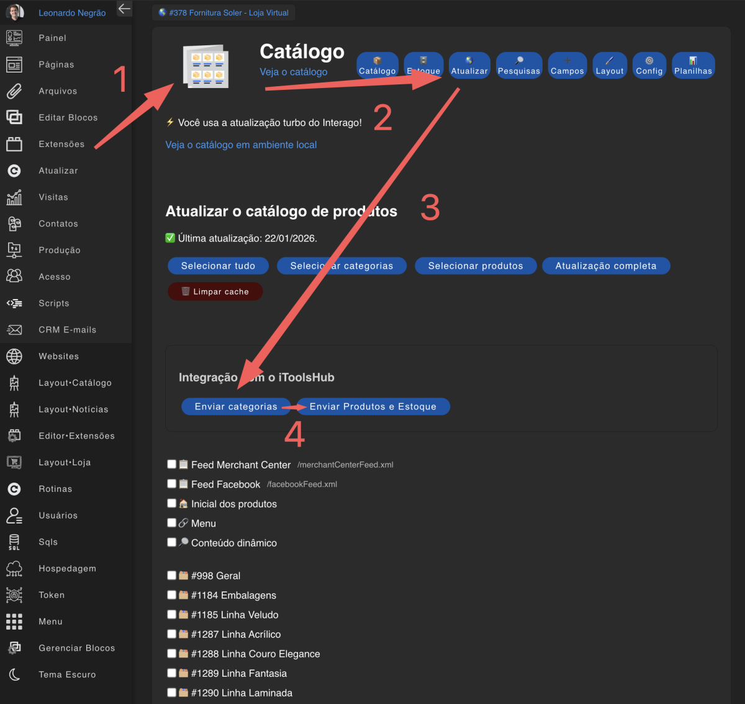Viewport: 745px width, 704px height.
Task: Enable the Feed Facebook checkbox
Action: [x=172, y=484]
